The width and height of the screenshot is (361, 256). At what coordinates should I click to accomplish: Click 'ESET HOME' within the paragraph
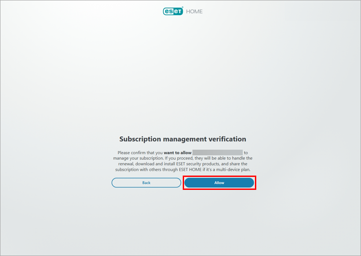click(190, 169)
